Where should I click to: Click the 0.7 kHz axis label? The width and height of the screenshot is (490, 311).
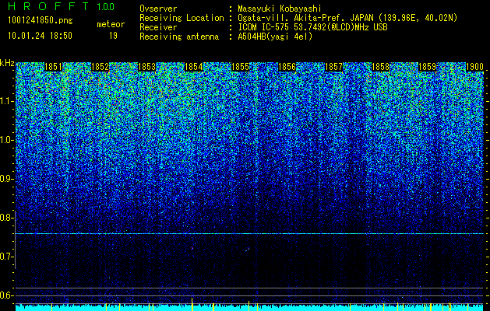5,257
